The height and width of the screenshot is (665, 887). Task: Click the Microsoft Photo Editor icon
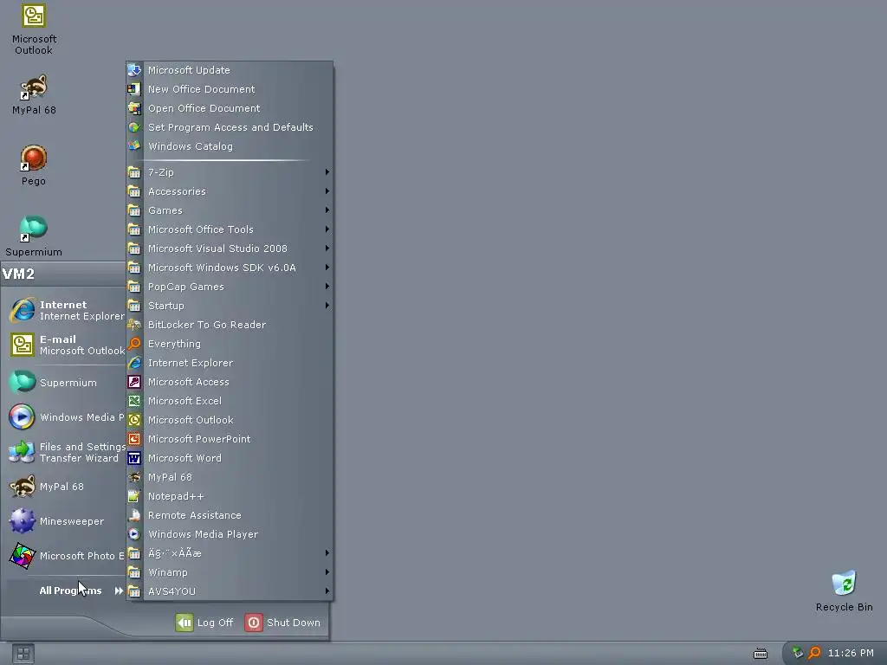click(x=22, y=556)
